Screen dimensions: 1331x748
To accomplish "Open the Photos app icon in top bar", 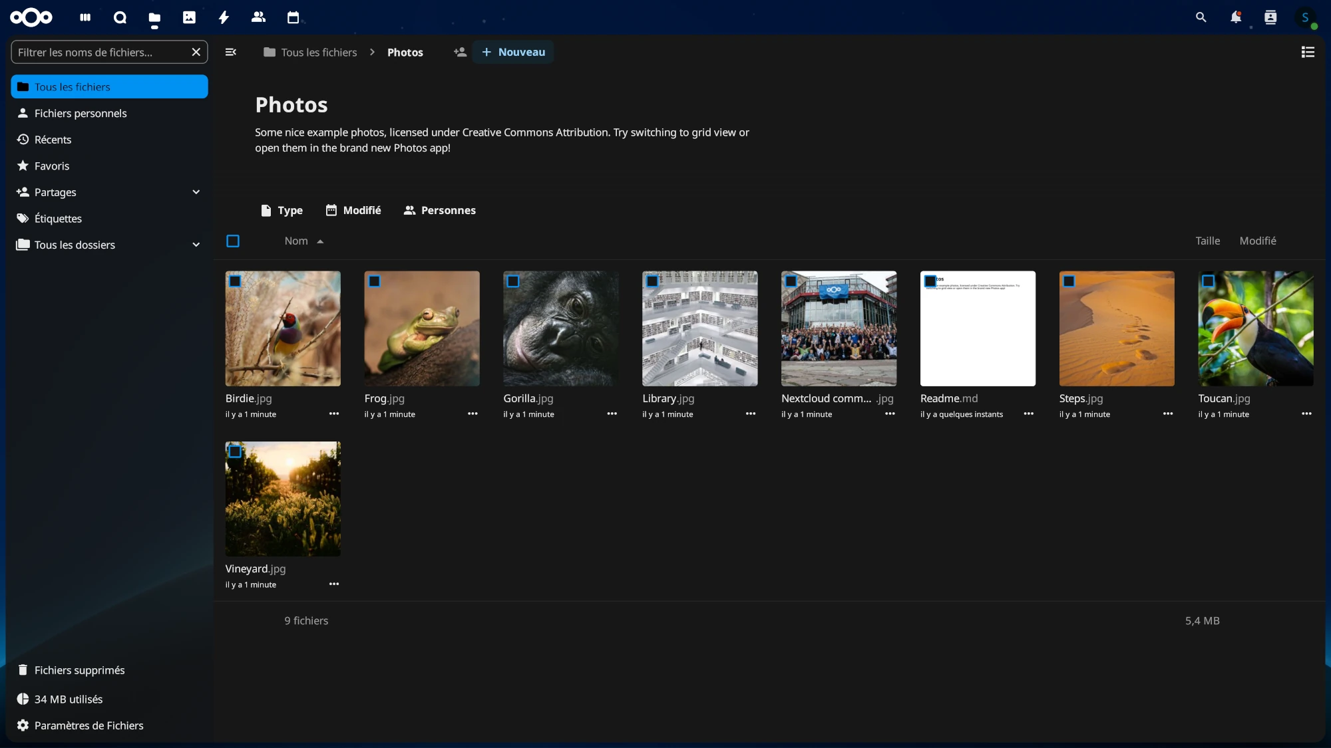I will (x=189, y=17).
